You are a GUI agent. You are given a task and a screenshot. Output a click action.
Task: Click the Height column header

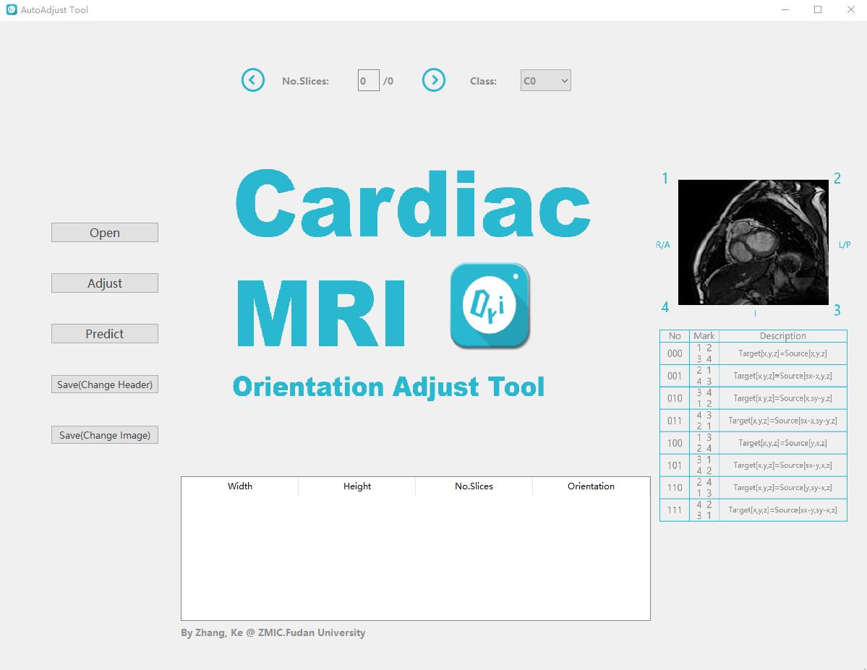pos(356,486)
